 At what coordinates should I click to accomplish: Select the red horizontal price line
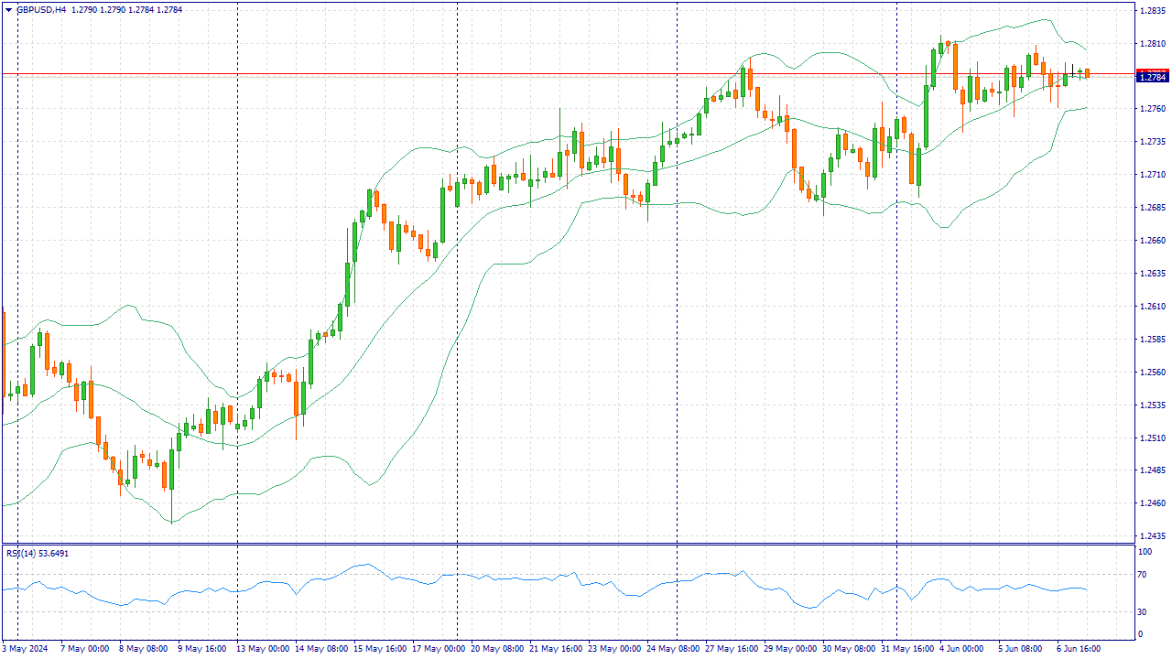pyautogui.click(x=549, y=73)
